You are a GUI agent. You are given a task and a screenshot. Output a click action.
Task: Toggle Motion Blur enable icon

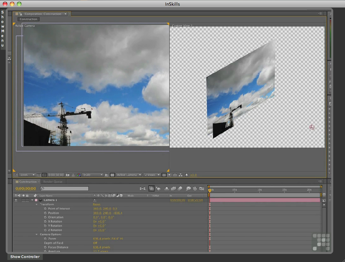coord(180,188)
